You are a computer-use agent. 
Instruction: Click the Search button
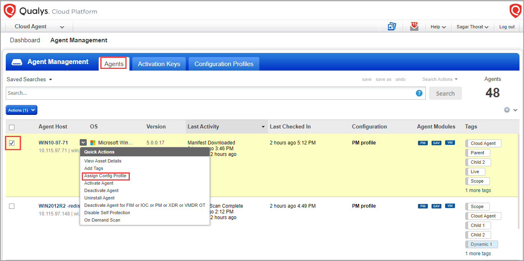click(x=445, y=93)
